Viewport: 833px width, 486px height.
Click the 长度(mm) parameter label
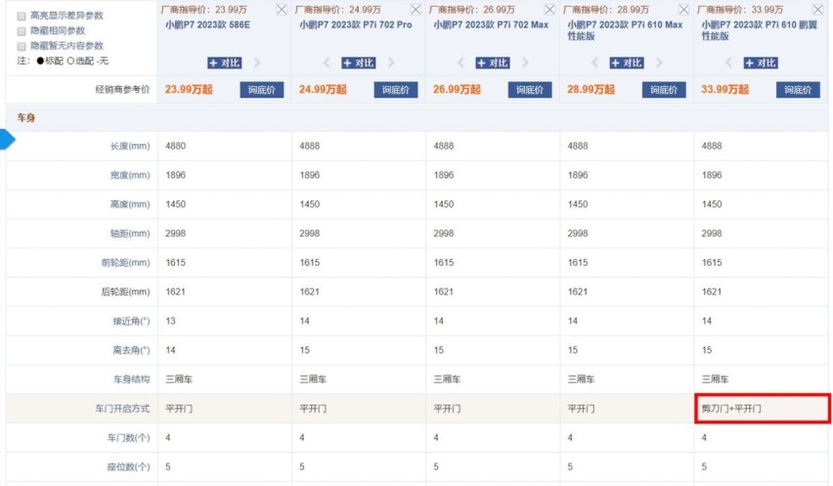click(130, 146)
